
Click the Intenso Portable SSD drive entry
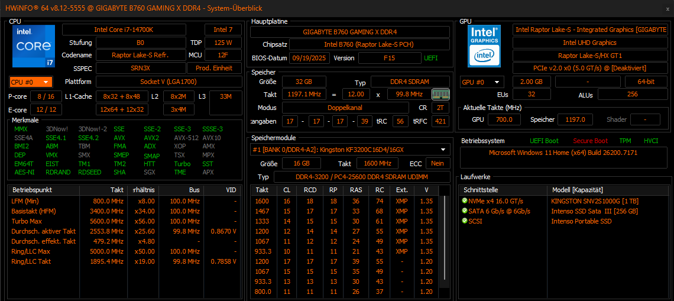point(581,221)
